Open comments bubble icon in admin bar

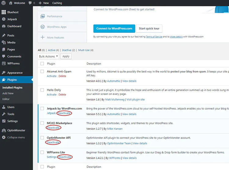[30, 3]
